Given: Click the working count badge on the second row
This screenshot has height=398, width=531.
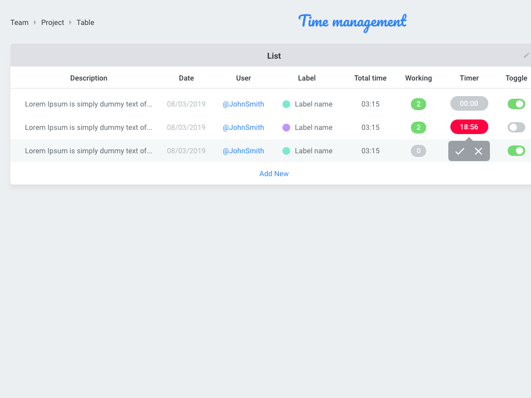Looking at the screenshot, I should point(419,127).
